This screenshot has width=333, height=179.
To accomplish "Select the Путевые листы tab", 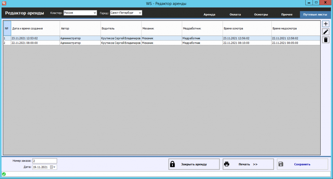I will point(315,14).
